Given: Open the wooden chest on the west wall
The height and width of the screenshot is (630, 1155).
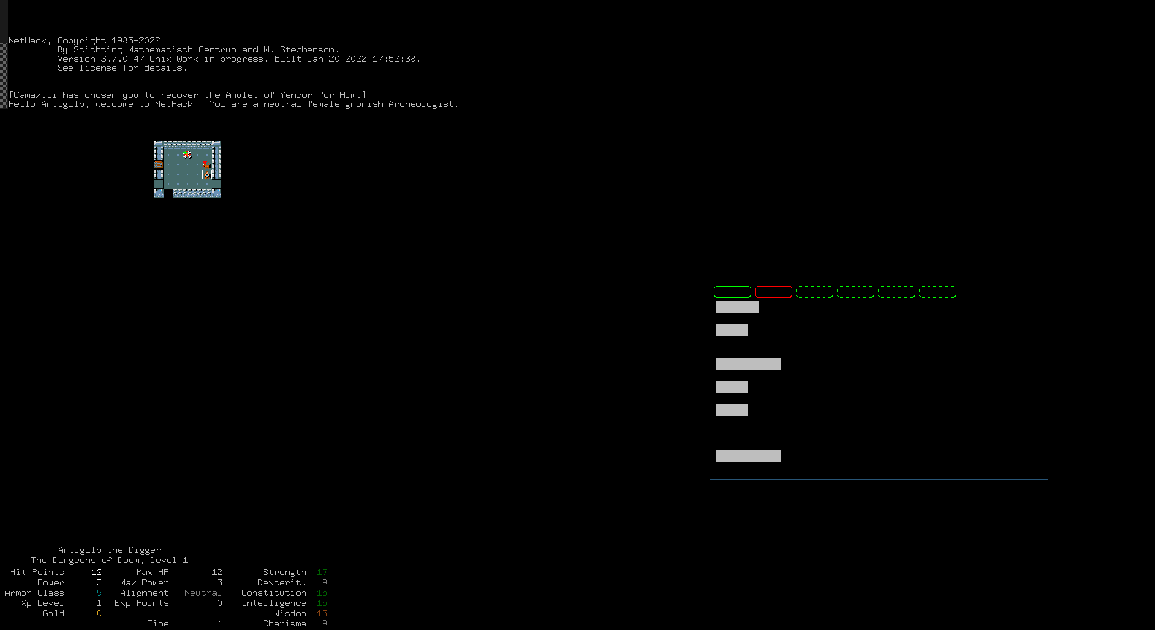Looking at the screenshot, I should click(x=159, y=165).
